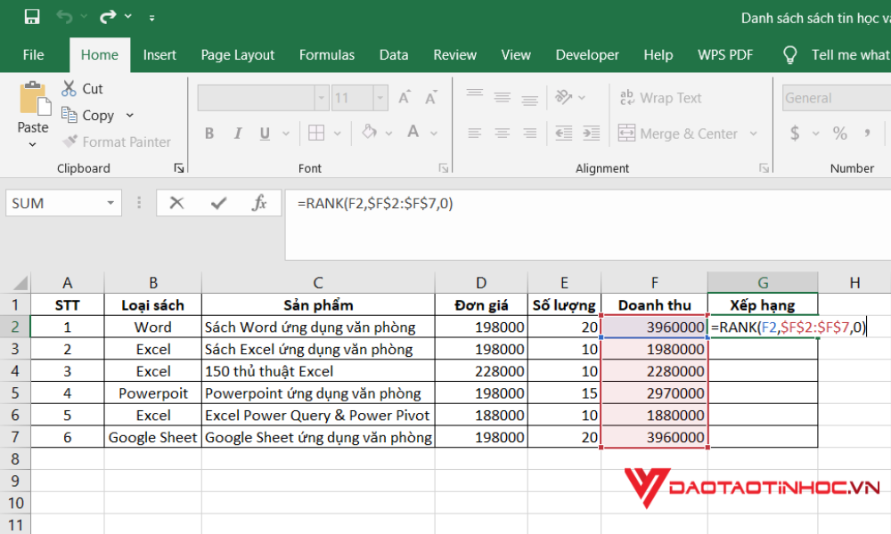Click the Decrease Font Size icon
891x534 pixels.
point(431,98)
